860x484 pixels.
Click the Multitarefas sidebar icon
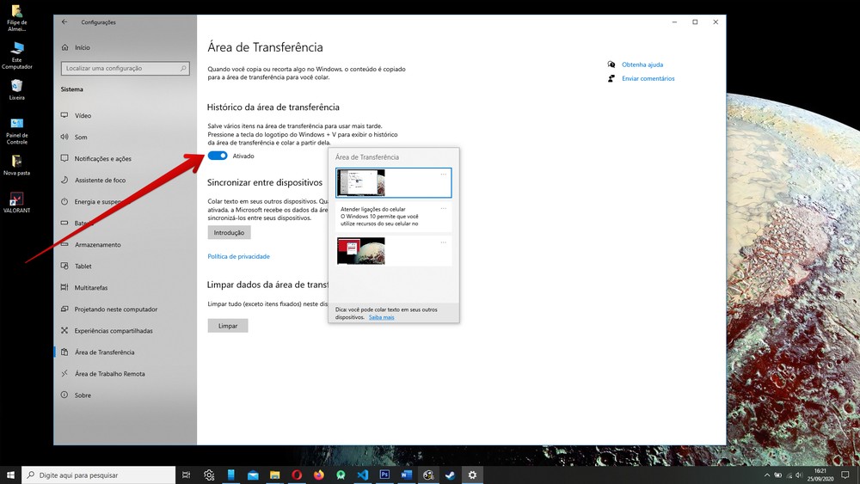(64, 287)
